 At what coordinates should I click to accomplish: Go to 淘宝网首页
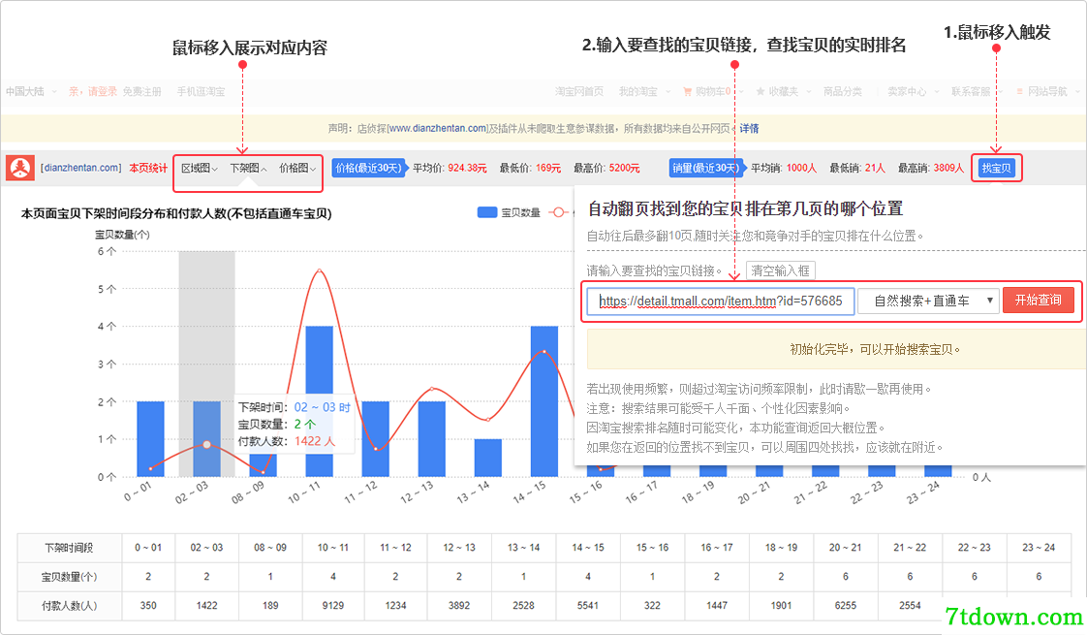tap(578, 91)
